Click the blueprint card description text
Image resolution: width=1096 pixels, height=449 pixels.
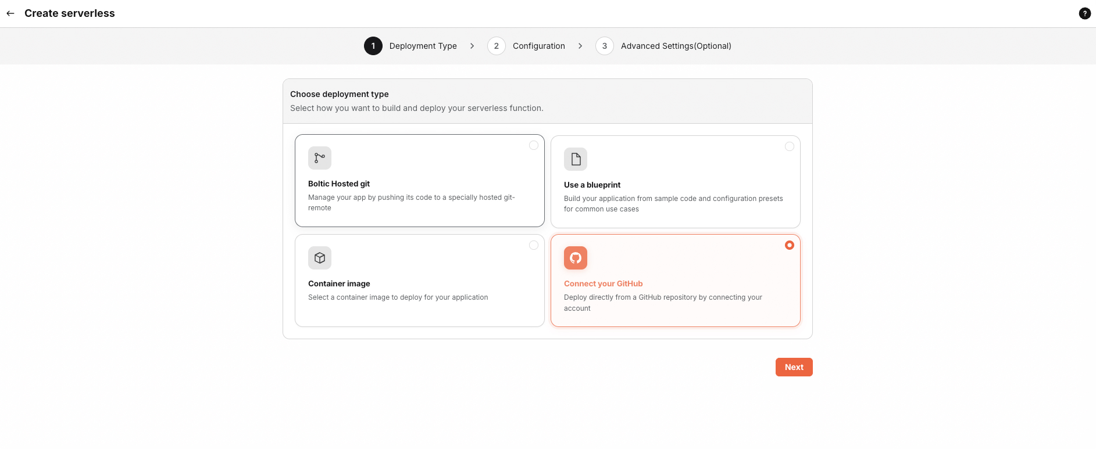pyautogui.click(x=673, y=204)
